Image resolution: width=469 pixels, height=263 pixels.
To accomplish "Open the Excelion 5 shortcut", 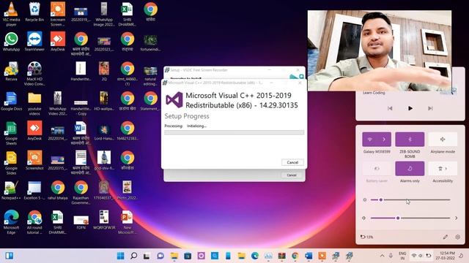I will click(x=34, y=190).
